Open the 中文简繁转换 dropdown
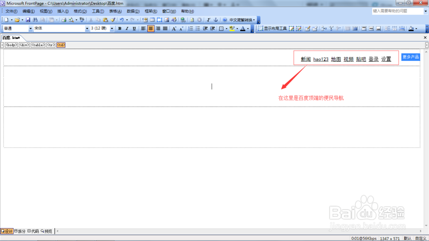429x241 pixels. point(242,20)
